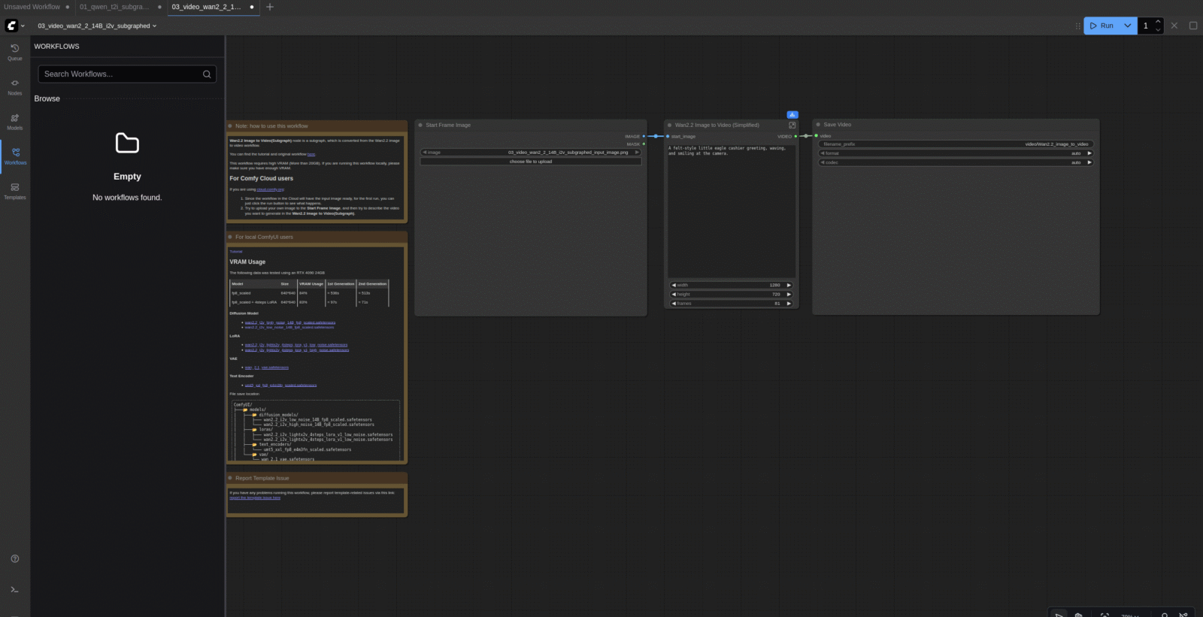Screen dimensions: 1203x617
Task: Open subgraph of Wan2.2 Image to Video node
Action: pyautogui.click(x=792, y=126)
